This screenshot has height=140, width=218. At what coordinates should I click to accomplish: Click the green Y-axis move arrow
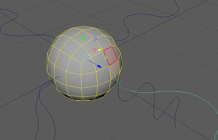(x=83, y=38)
